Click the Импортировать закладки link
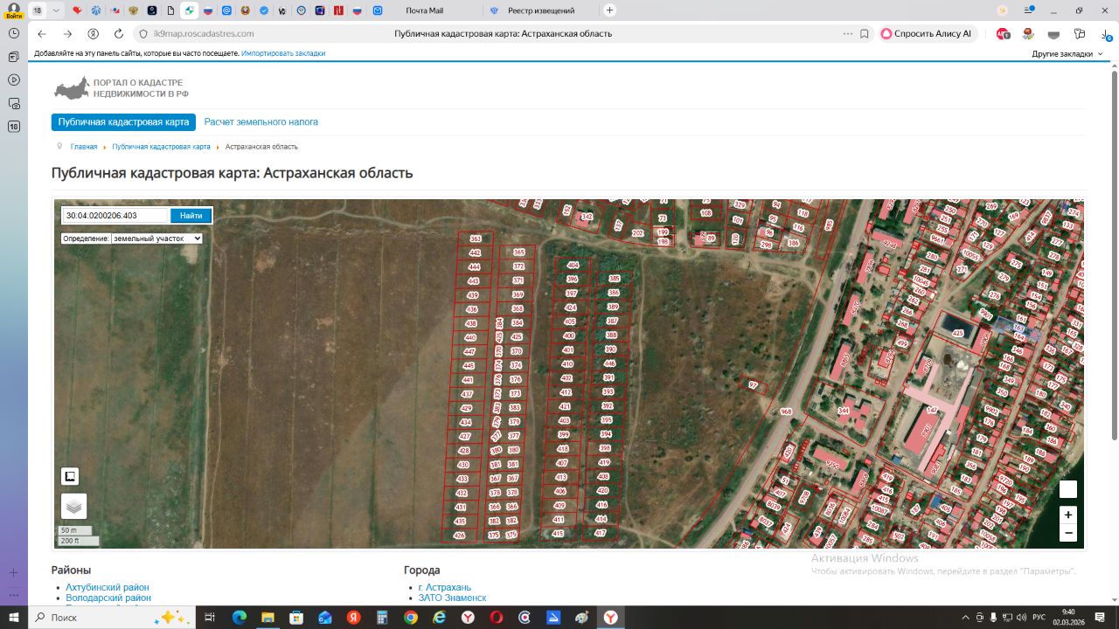 point(283,53)
